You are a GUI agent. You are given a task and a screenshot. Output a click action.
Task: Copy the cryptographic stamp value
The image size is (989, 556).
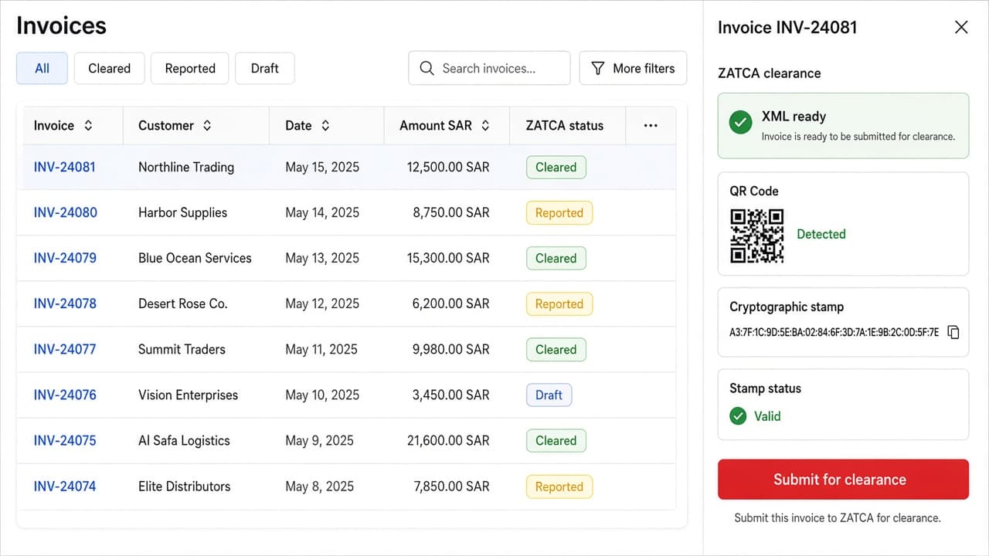[x=953, y=332]
